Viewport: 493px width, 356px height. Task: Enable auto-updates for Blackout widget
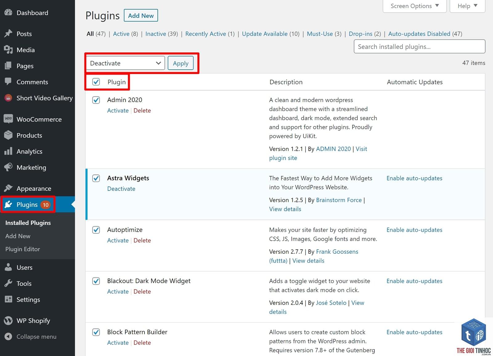point(414,281)
